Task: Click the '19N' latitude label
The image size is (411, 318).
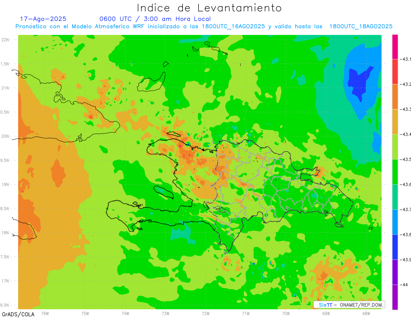Action: 5,184
